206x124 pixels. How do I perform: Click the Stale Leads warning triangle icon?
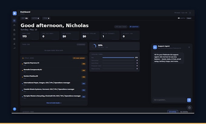(23, 58)
